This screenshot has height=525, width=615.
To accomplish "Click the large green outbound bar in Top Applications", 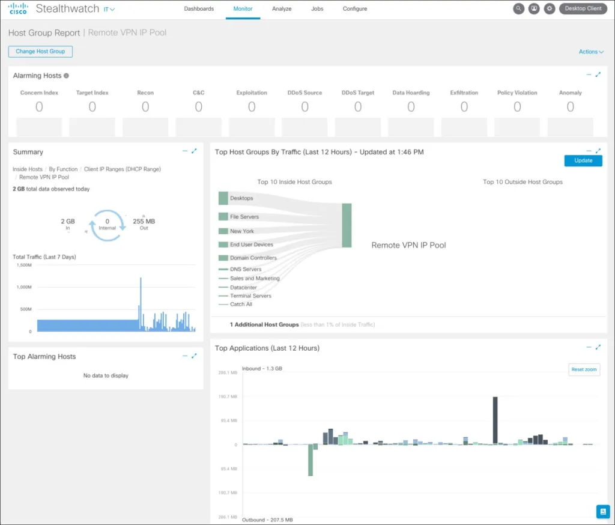I will 311,460.
